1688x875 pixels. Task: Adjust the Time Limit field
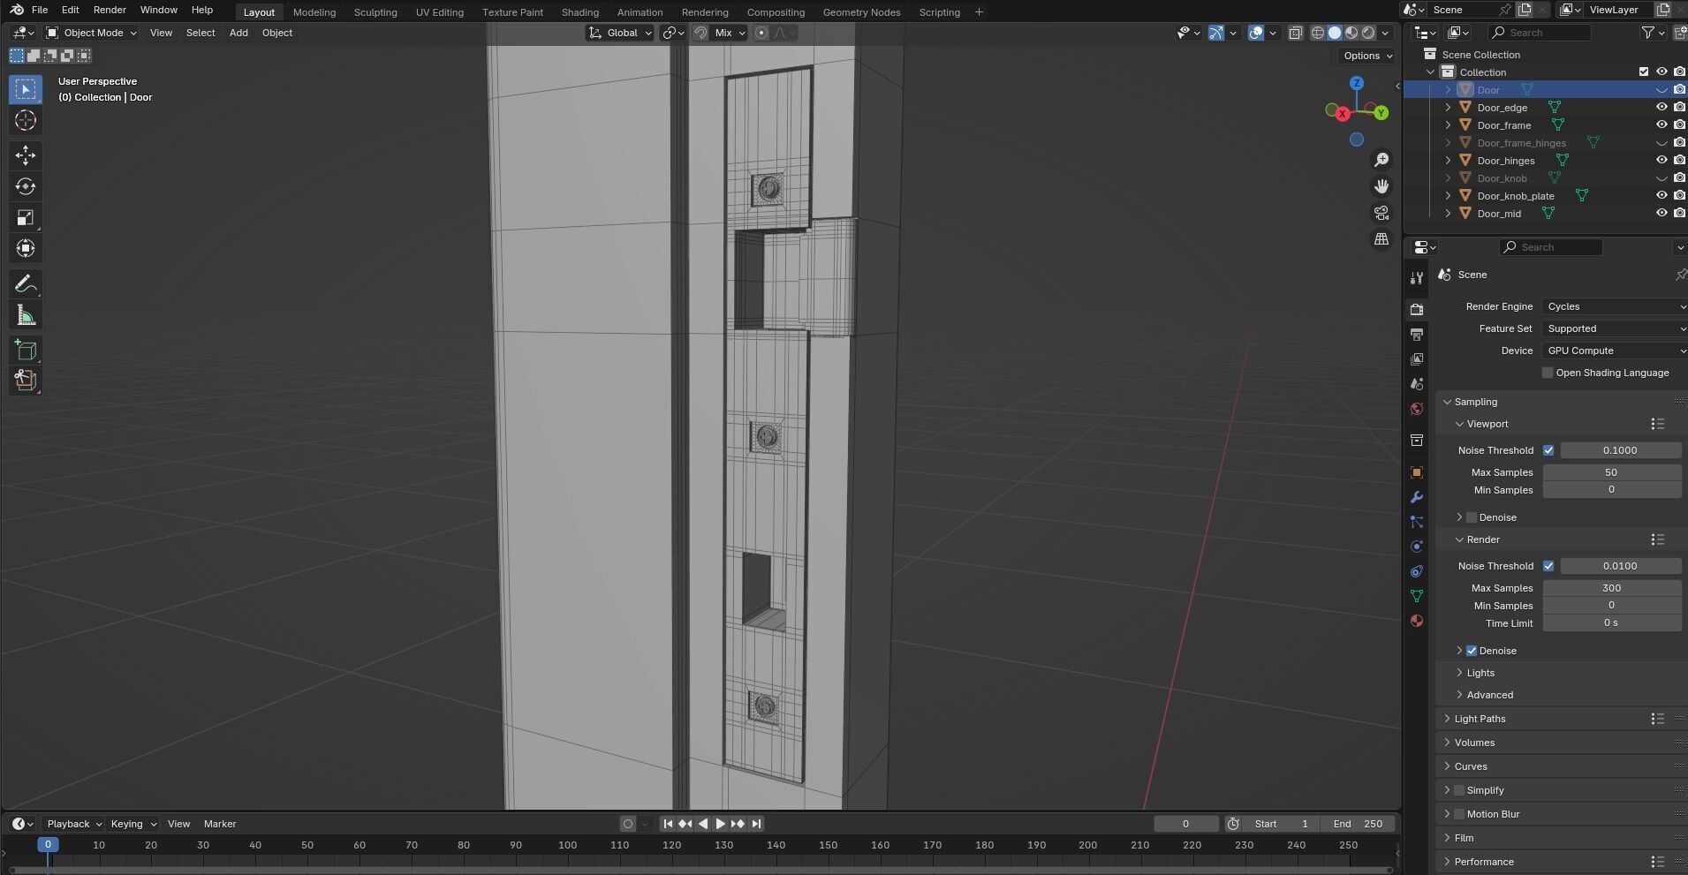tap(1611, 623)
